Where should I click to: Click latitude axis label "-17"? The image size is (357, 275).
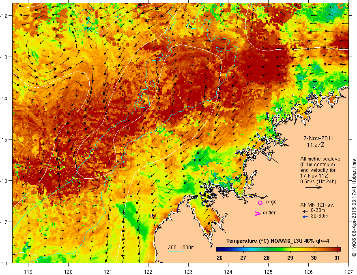pos(4,222)
